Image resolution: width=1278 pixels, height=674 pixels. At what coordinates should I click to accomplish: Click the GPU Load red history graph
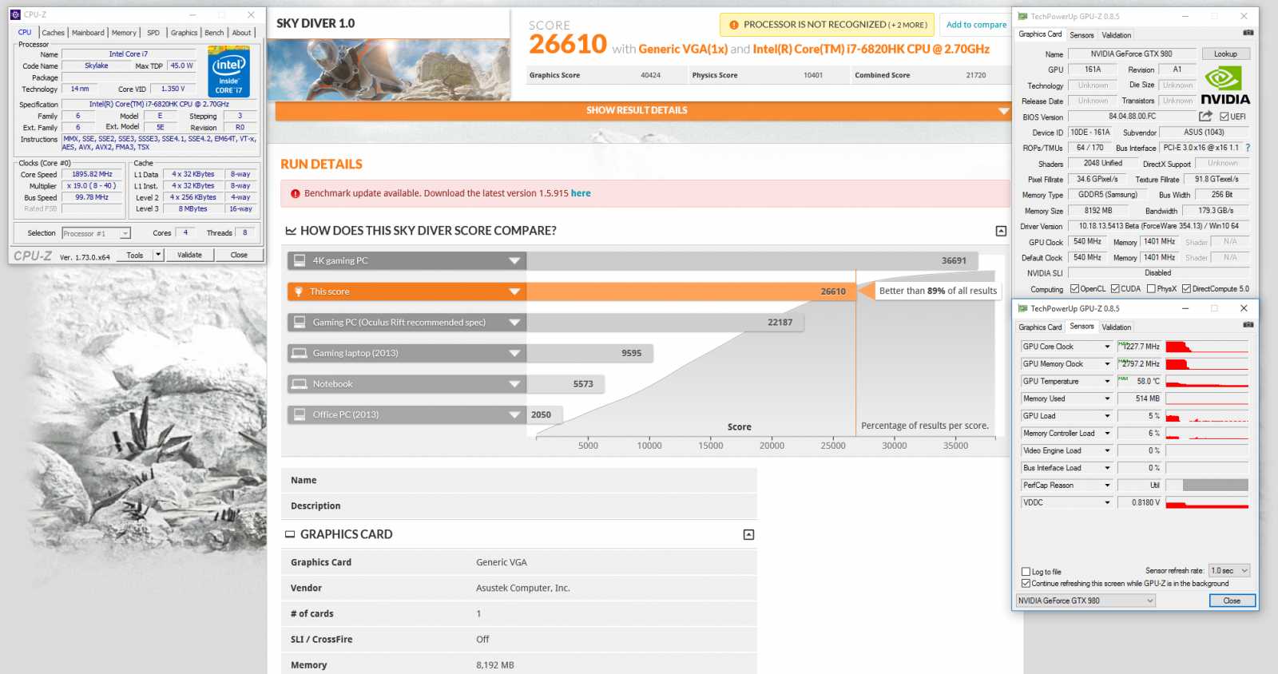1206,416
